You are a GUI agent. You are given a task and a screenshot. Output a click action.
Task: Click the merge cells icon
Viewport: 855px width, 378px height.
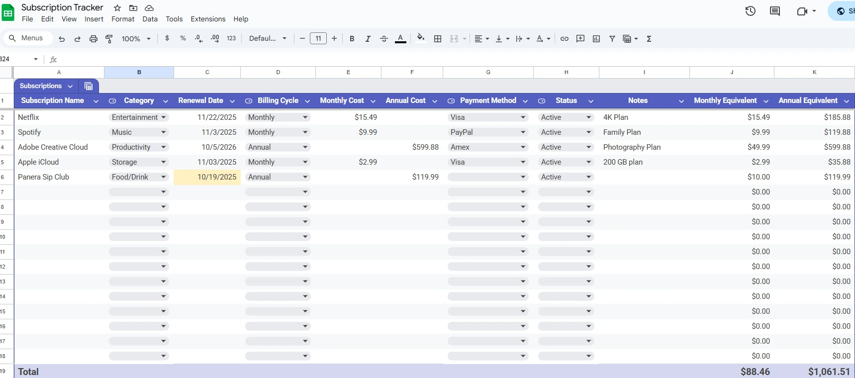(x=454, y=39)
